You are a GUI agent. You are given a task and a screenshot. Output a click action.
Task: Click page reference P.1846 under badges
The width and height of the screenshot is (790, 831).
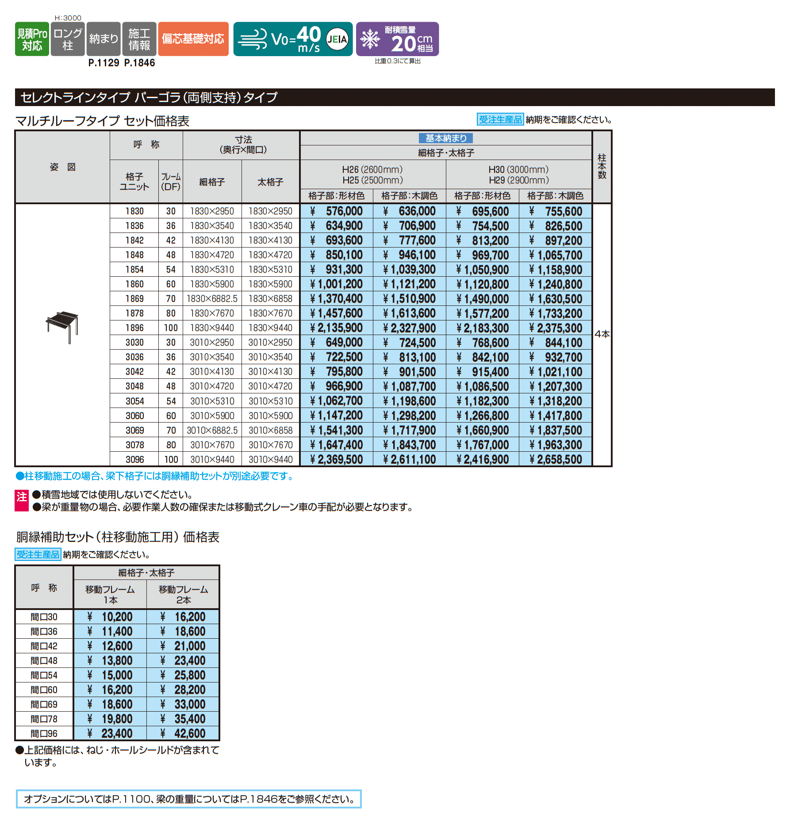click(x=140, y=63)
